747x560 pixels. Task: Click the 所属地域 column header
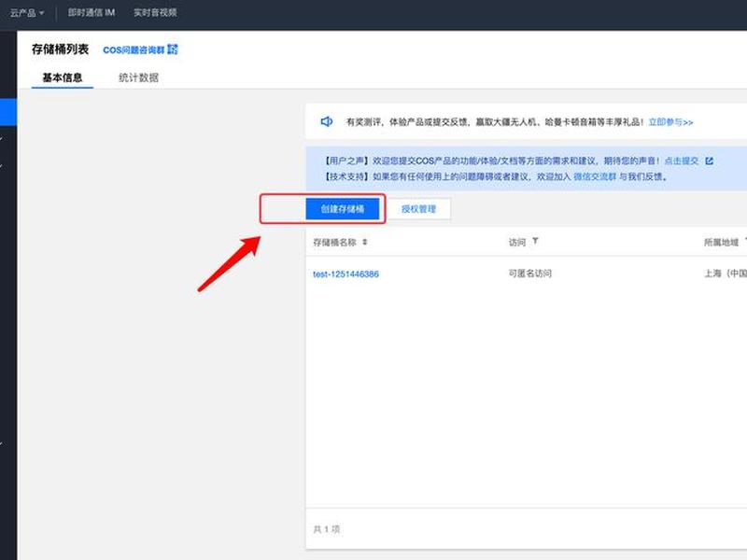click(x=721, y=243)
